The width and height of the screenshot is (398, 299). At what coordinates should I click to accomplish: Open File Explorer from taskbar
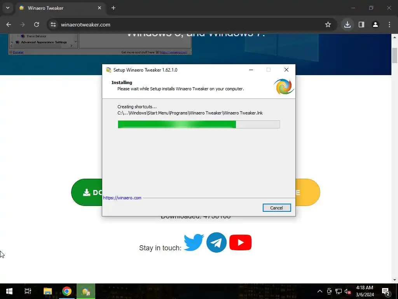[x=47, y=291]
